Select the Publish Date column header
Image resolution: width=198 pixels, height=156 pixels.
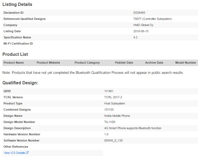click(124, 63)
